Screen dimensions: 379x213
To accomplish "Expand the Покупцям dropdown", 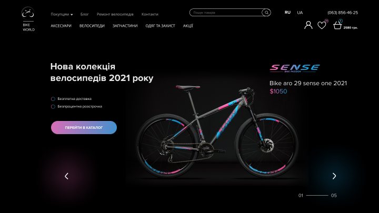I will click(62, 14).
